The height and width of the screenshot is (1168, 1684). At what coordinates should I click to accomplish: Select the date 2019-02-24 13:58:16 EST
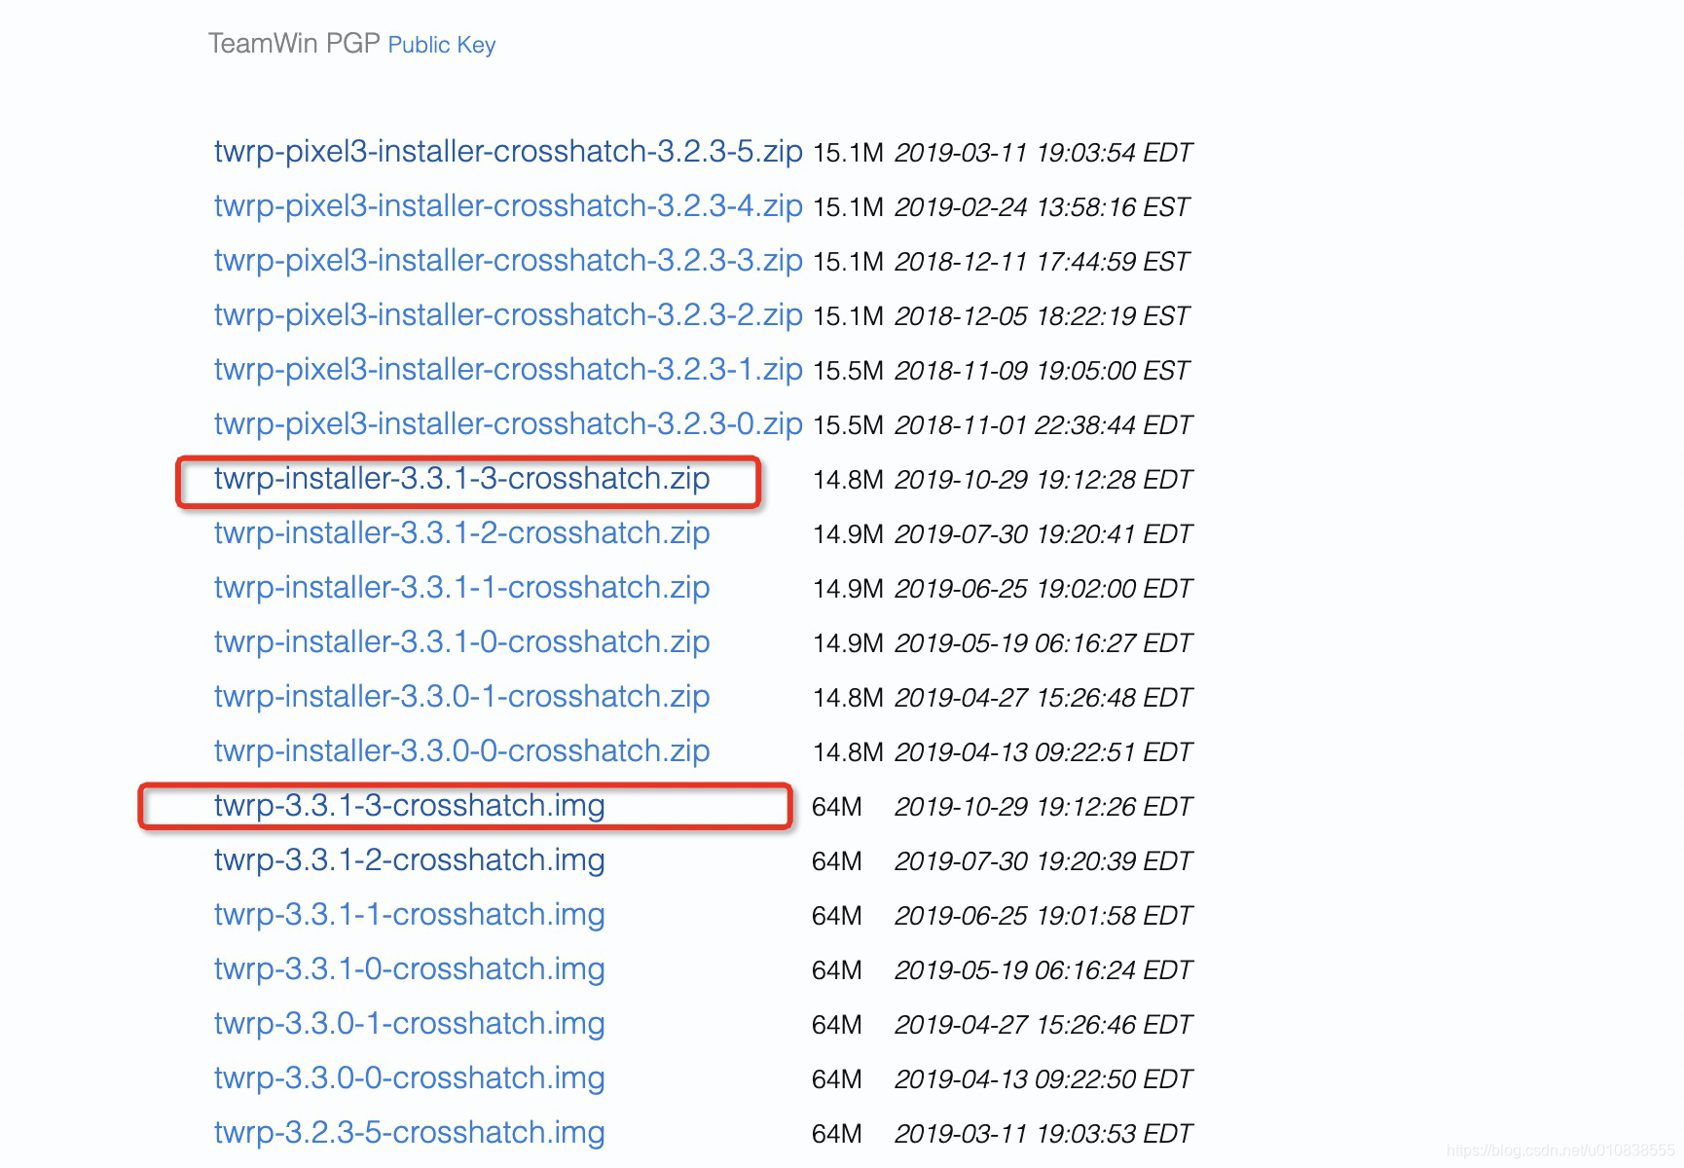tap(1043, 207)
